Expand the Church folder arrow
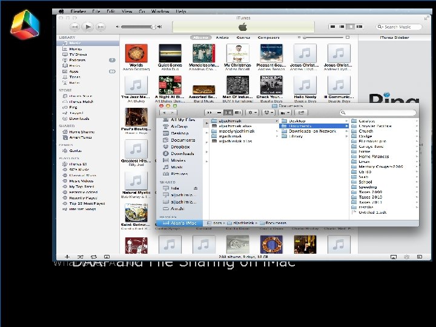436x327 pixels. 417,131
